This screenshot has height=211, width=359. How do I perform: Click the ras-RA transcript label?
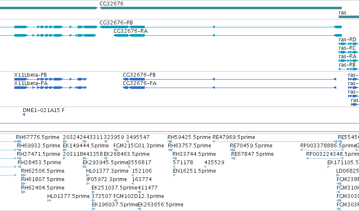(348, 56)
